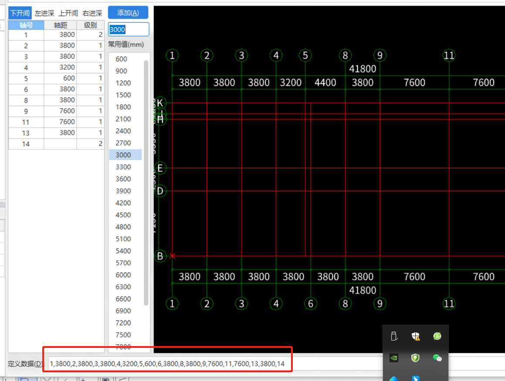This screenshot has width=505, height=381.
Task: Select common value 6000 in the list
Action: 123,275
